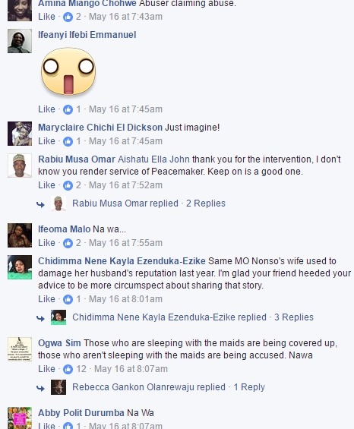The height and width of the screenshot is (429, 354).
Task: Open tagged name Aishatu Ella John
Action: coord(153,159)
